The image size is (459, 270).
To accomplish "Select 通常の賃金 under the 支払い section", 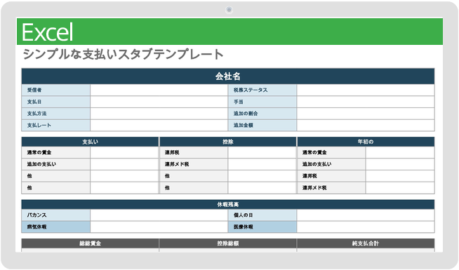I will click(56, 152).
